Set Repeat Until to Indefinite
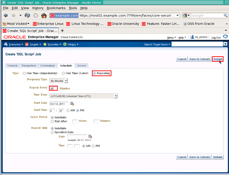229x175 pixels. coord(52,128)
